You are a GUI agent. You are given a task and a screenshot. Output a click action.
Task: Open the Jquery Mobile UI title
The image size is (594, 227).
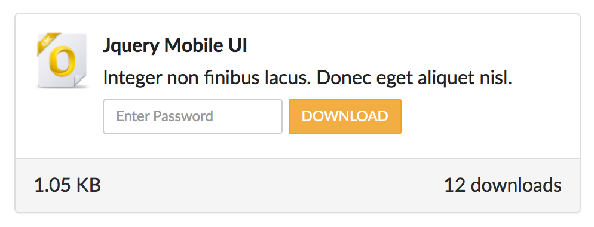click(175, 47)
